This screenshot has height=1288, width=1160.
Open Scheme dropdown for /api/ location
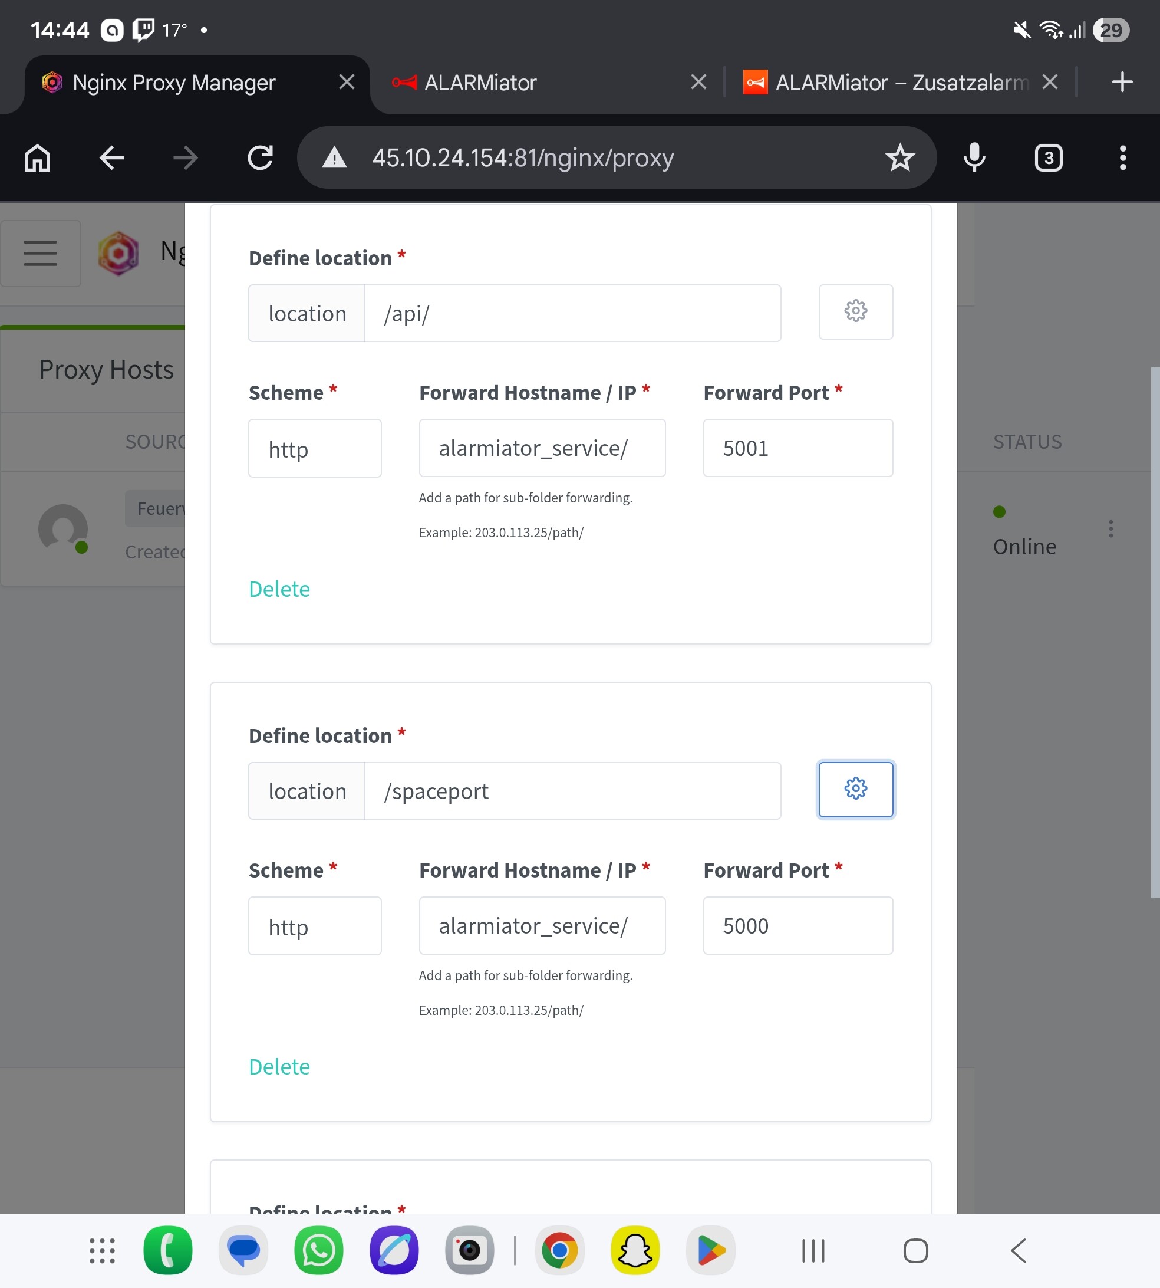point(315,448)
